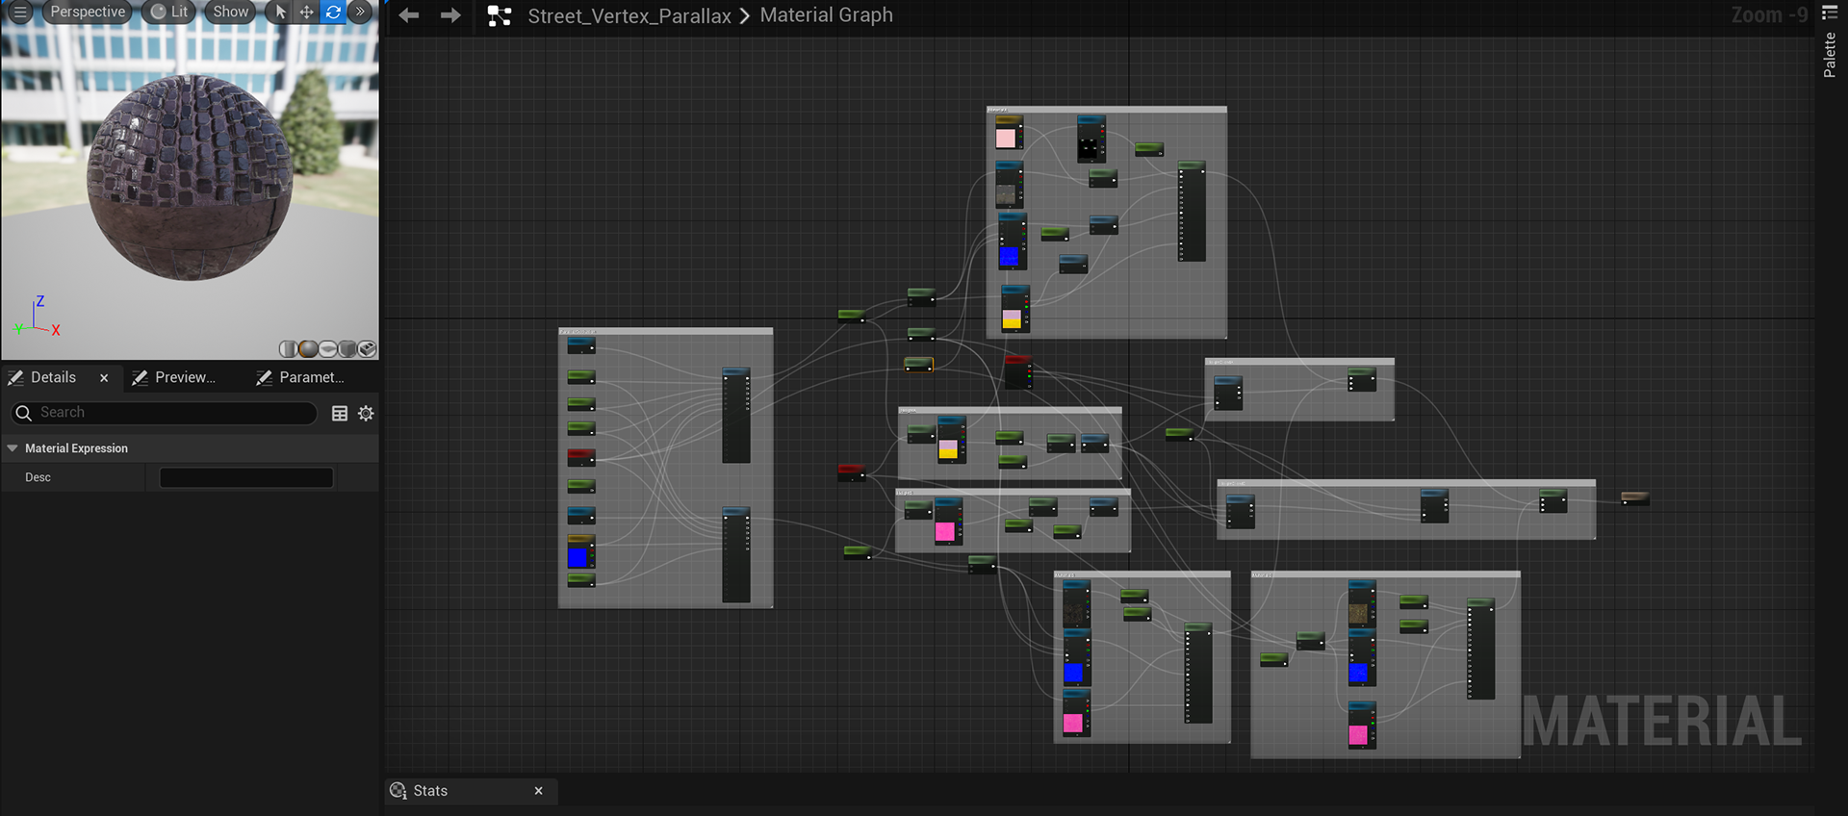1848x816 pixels.
Task: Open the Street_Vertex_Parallax breadcrumb
Action: tap(629, 15)
